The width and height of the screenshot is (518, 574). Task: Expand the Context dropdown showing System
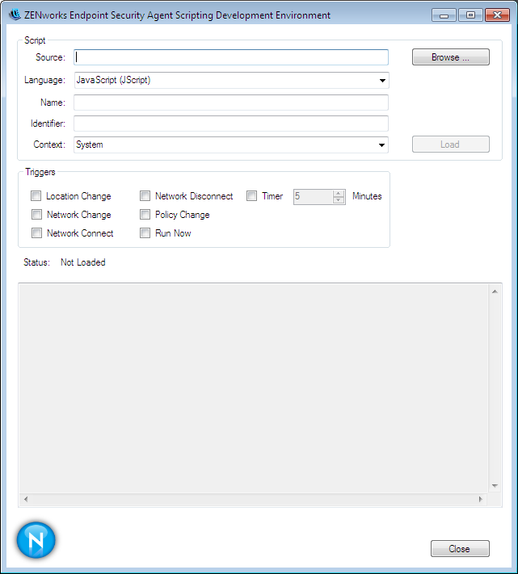point(381,145)
